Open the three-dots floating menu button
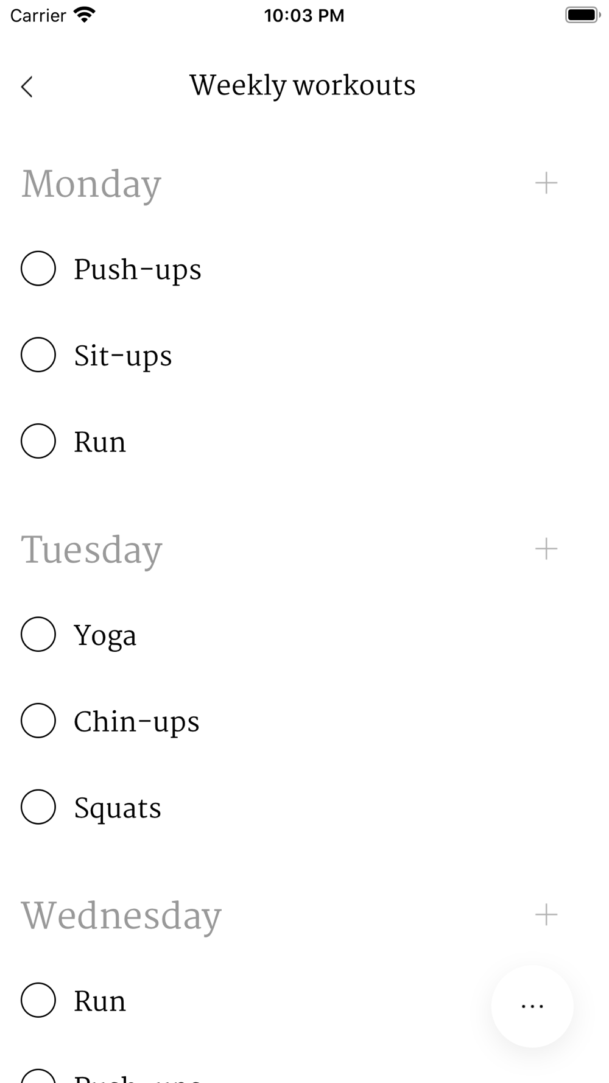609x1083 pixels. coord(532,1006)
